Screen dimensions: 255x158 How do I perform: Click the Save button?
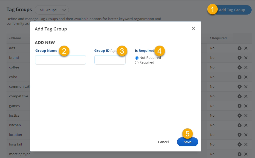click(187, 142)
